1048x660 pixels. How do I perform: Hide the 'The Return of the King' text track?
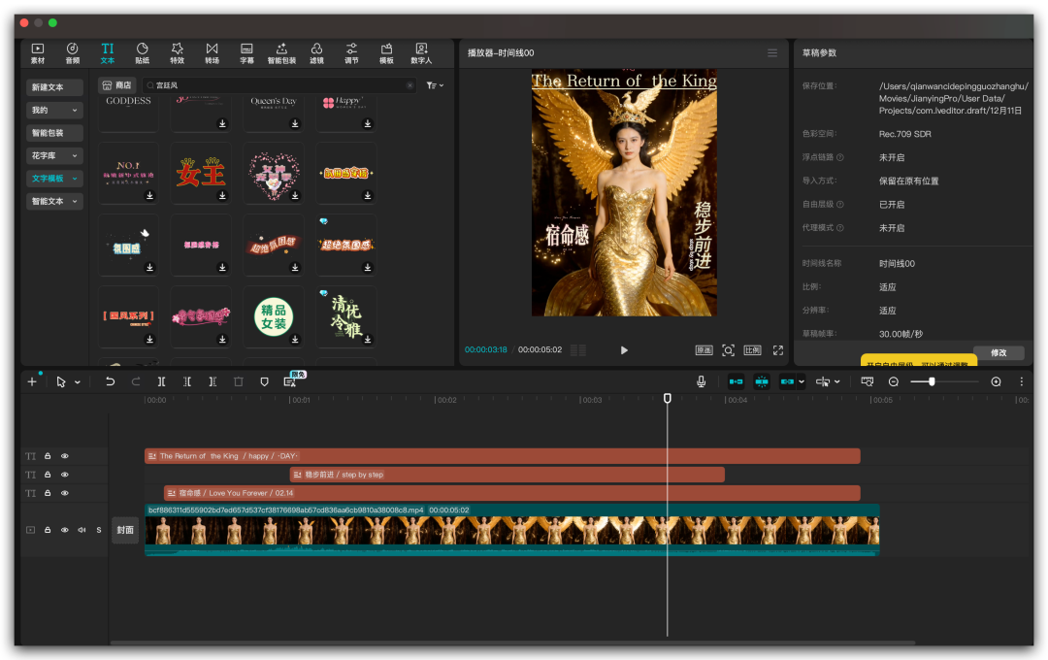click(x=65, y=456)
